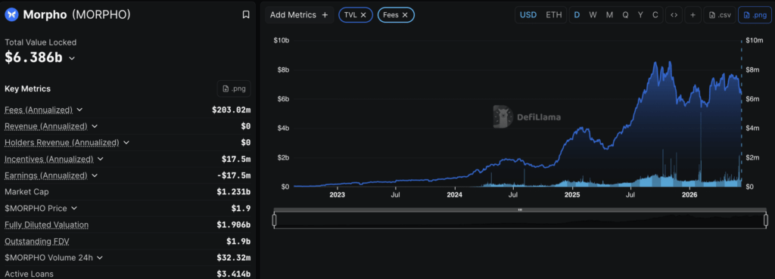Click Market Cap value $1.231b
The height and width of the screenshot is (279, 775).
(x=233, y=191)
